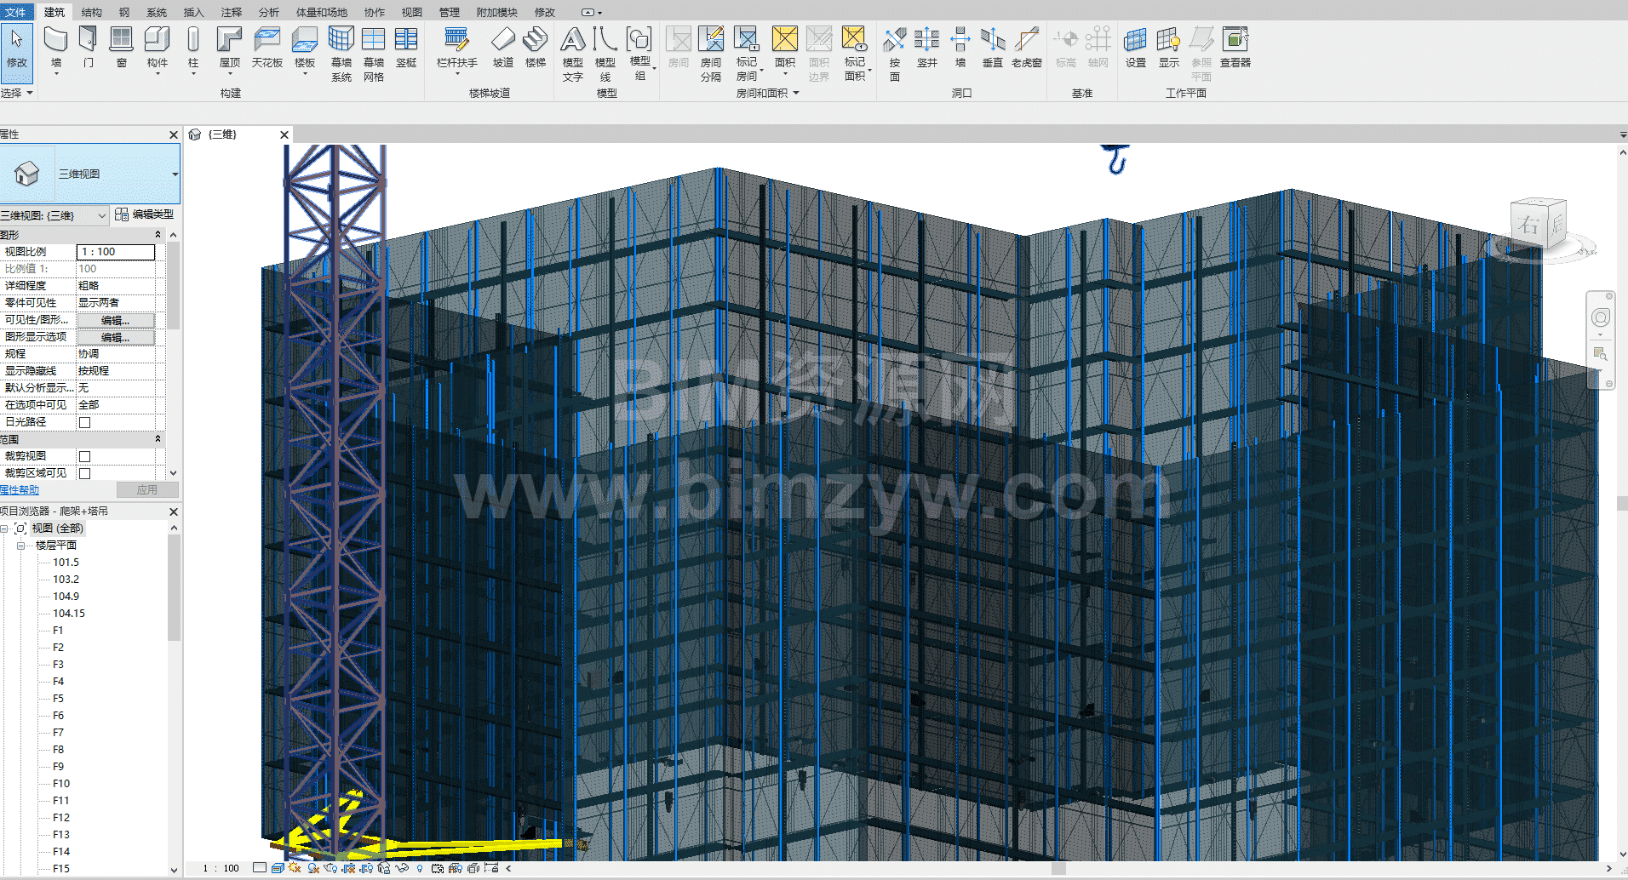Select the Curtain System (幕墙系统) tool
The height and width of the screenshot is (880, 1628).
click(x=341, y=54)
